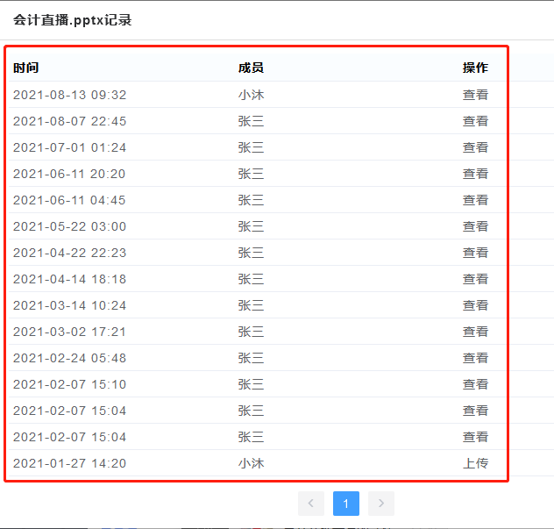554x529 pixels.
Task: Click the 操作 column header
Action: tap(475, 68)
